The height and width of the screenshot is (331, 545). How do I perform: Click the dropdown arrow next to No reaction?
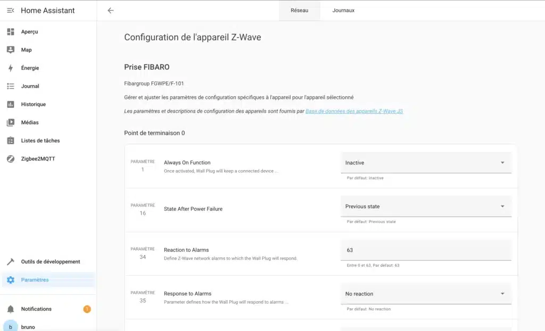click(502, 293)
